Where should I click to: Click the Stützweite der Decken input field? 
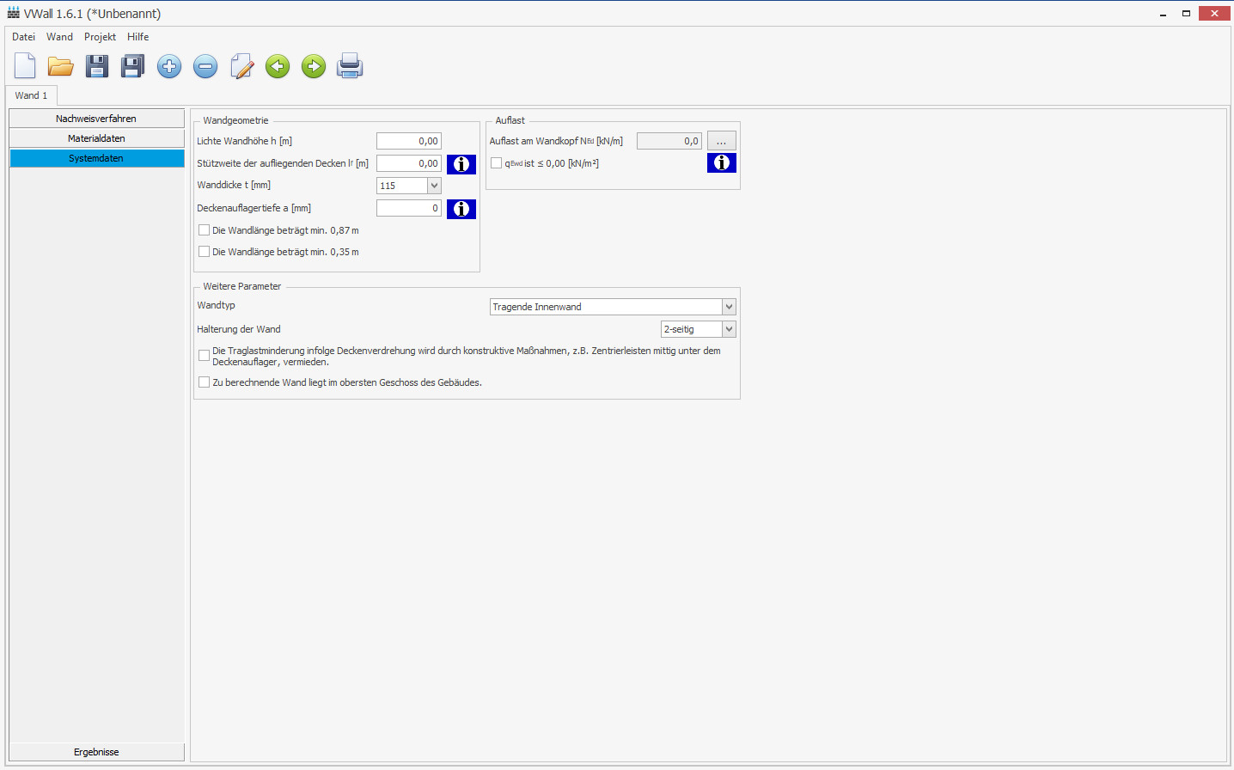409,163
